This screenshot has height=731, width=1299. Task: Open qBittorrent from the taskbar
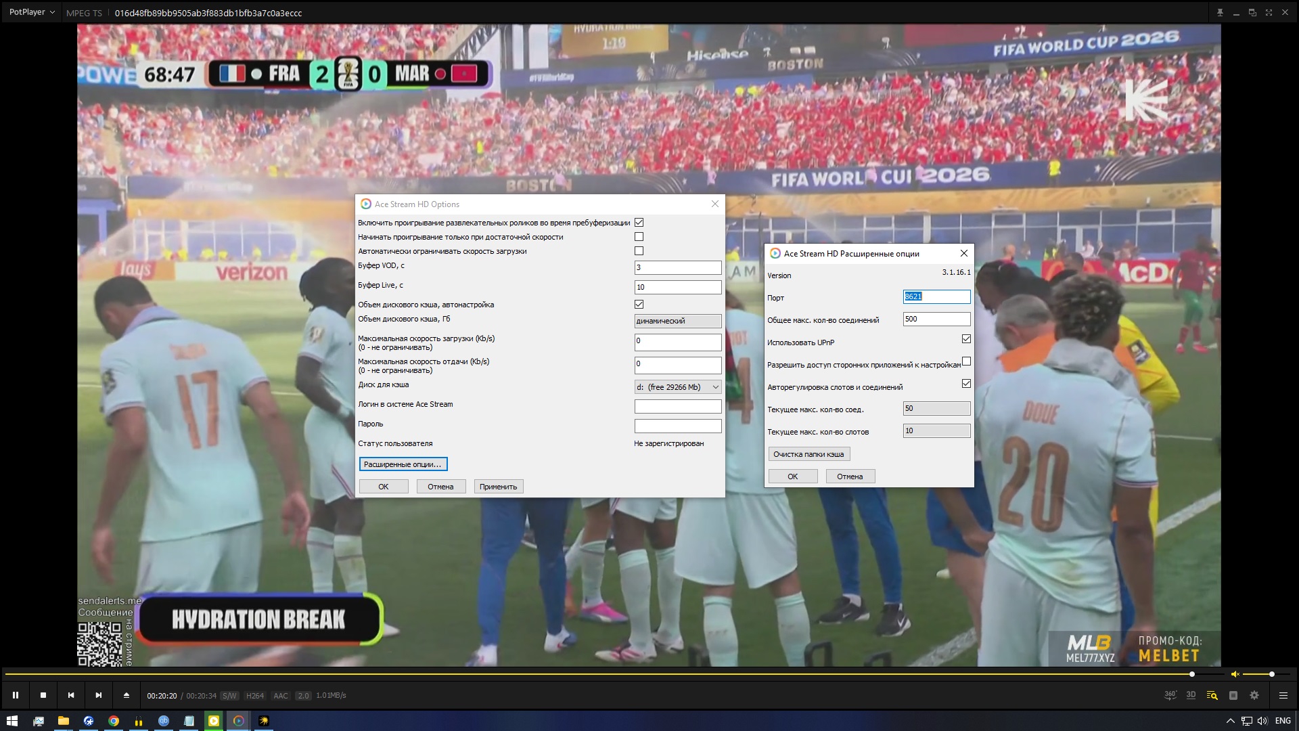(164, 721)
